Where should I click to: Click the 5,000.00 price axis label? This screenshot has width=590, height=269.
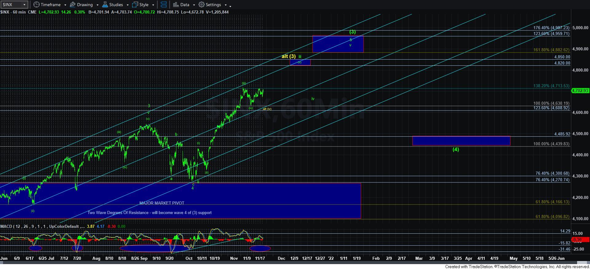point(580,28)
